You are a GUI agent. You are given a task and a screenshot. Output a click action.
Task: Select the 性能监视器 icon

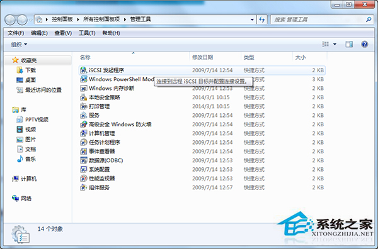(x=83, y=179)
